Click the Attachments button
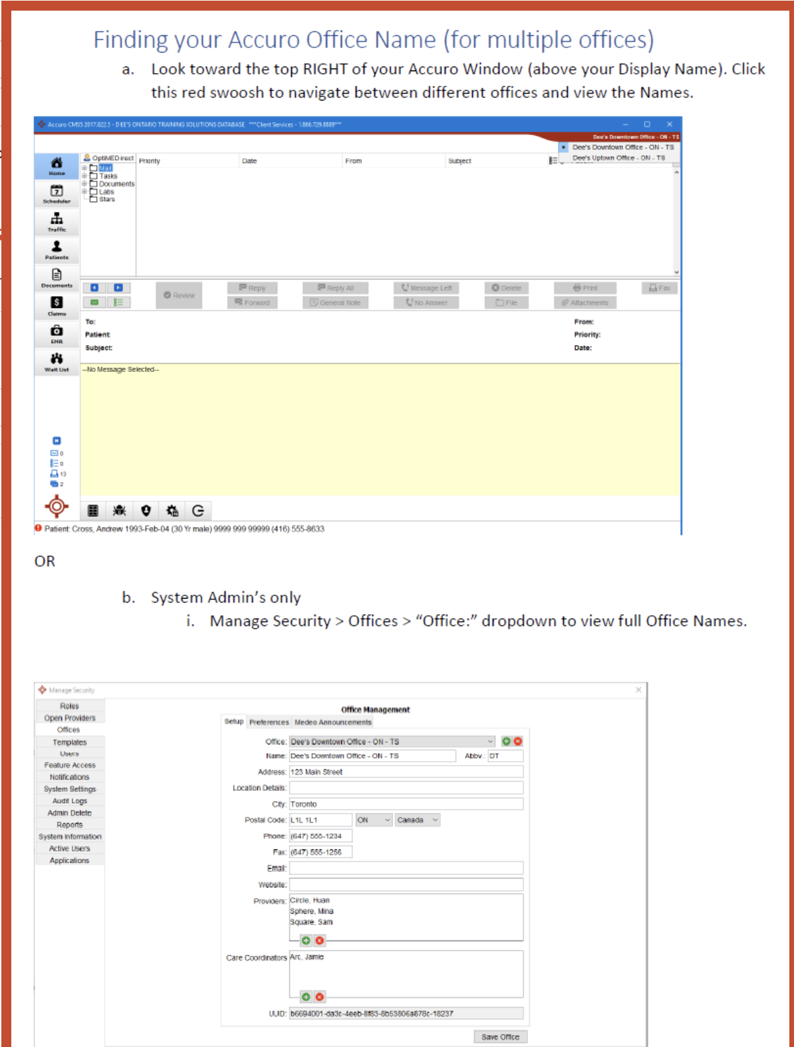The height and width of the screenshot is (1047, 794). pyautogui.click(x=585, y=303)
